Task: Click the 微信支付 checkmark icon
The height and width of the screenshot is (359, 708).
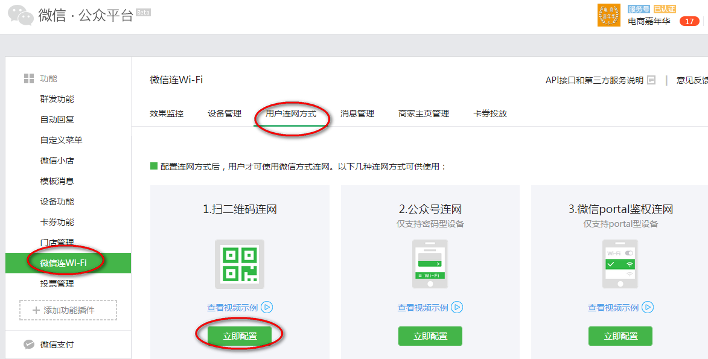Action: [29, 345]
